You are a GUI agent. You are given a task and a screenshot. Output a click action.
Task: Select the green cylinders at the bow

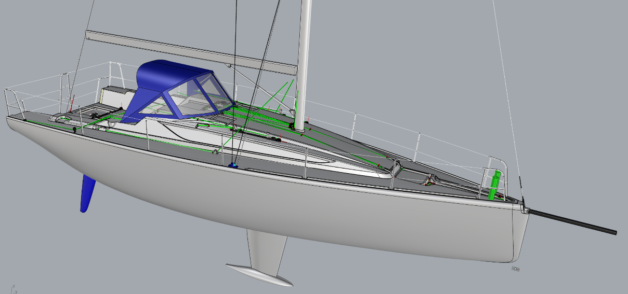click(495, 187)
